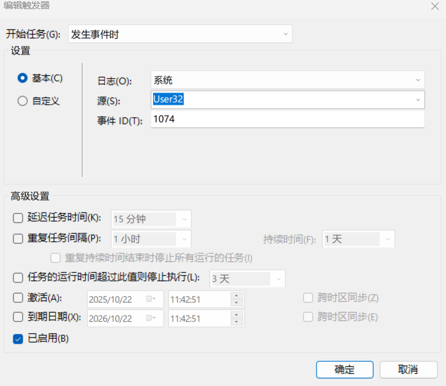The image size is (446, 386).
Task: Click the 事件 ID field containing 1074
Action: coord(287,119)
